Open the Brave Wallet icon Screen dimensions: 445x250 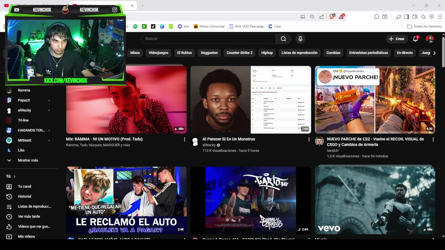(415, 17)
